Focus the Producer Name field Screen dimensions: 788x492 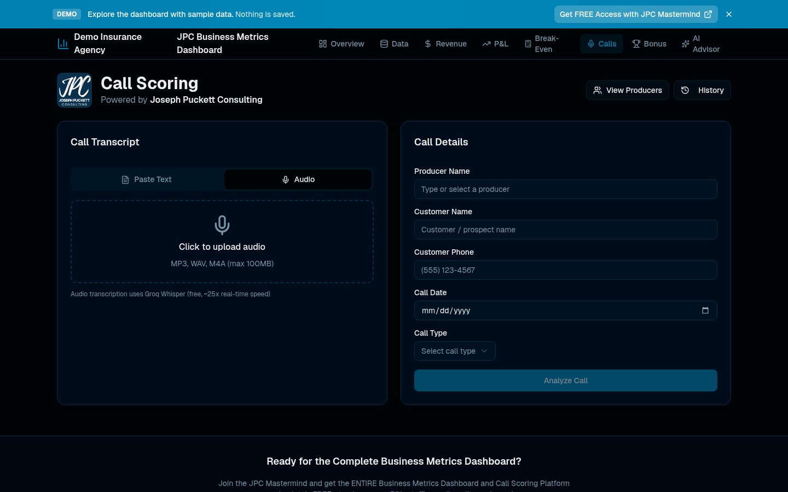tap(566, 189)
